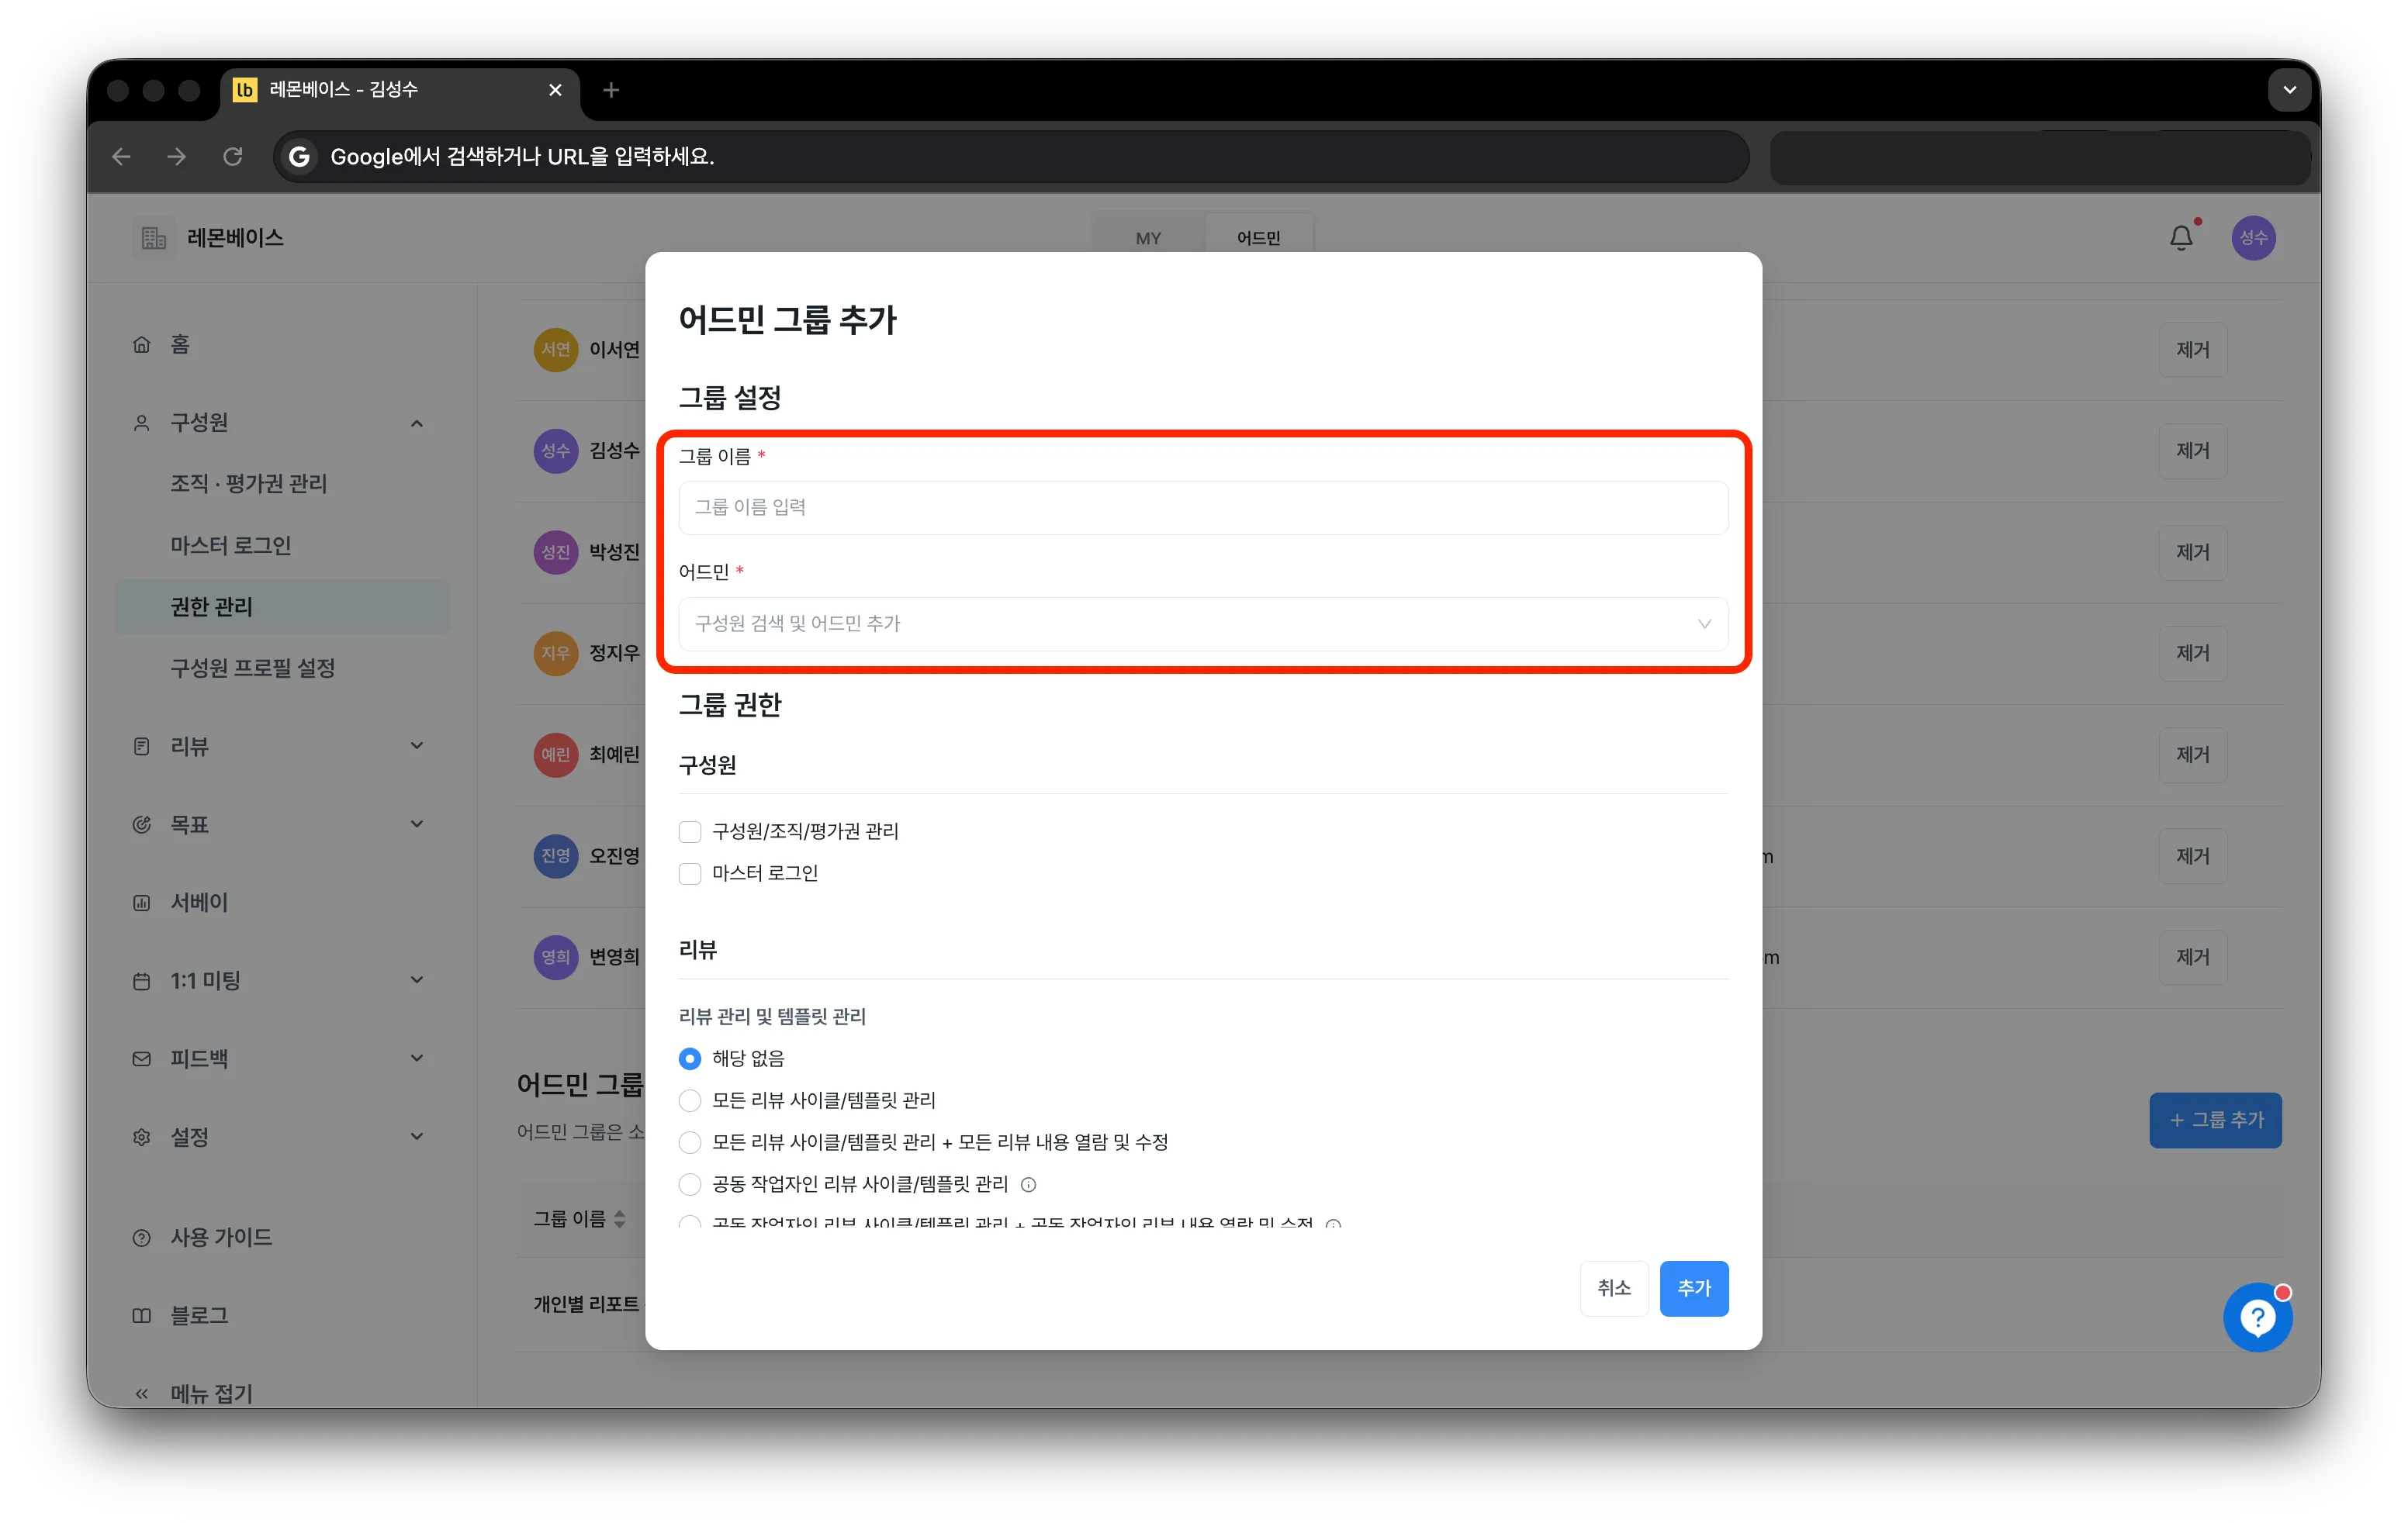This screenshot has height=1523, width=2408.
Task: Click the target icon beside 목표
Action: (142, 824)
